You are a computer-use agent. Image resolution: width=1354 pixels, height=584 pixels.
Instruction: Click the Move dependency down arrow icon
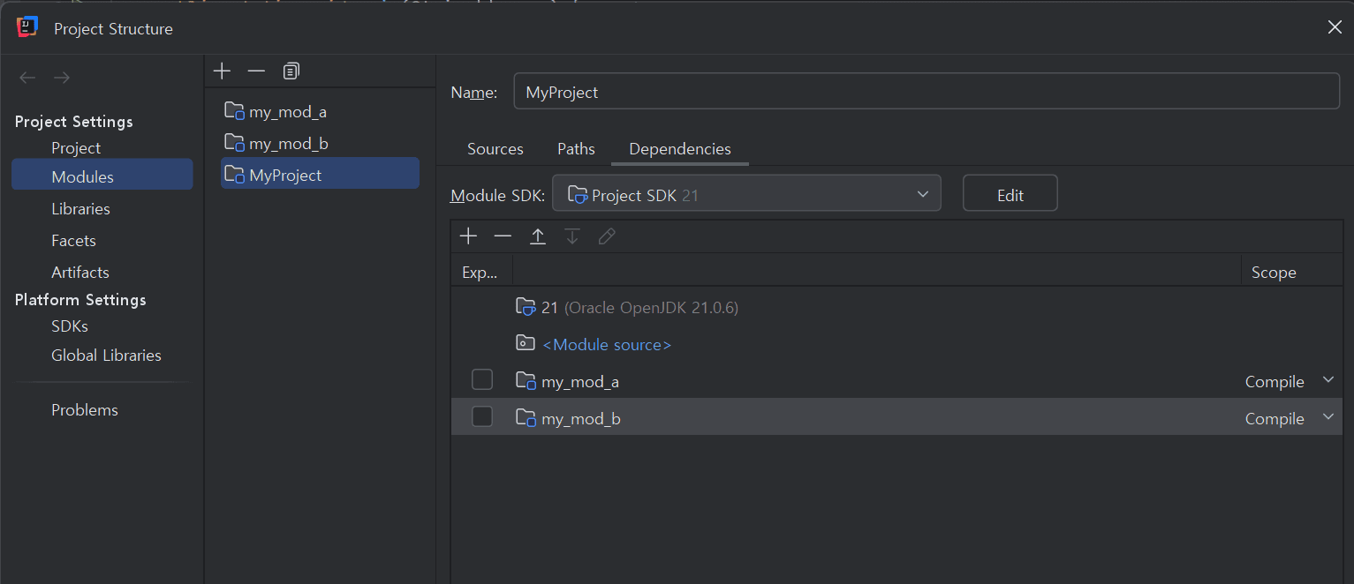(x=572, y=236)
